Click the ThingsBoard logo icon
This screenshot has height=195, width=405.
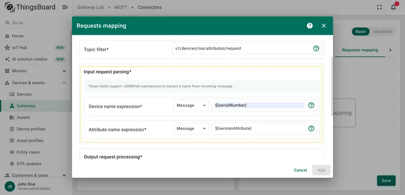pos(10,7)
